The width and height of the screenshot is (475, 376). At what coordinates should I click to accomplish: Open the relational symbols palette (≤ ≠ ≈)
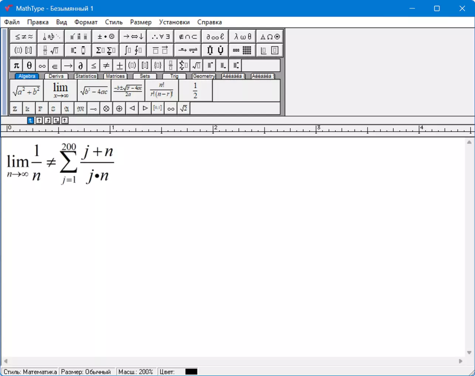24,36
